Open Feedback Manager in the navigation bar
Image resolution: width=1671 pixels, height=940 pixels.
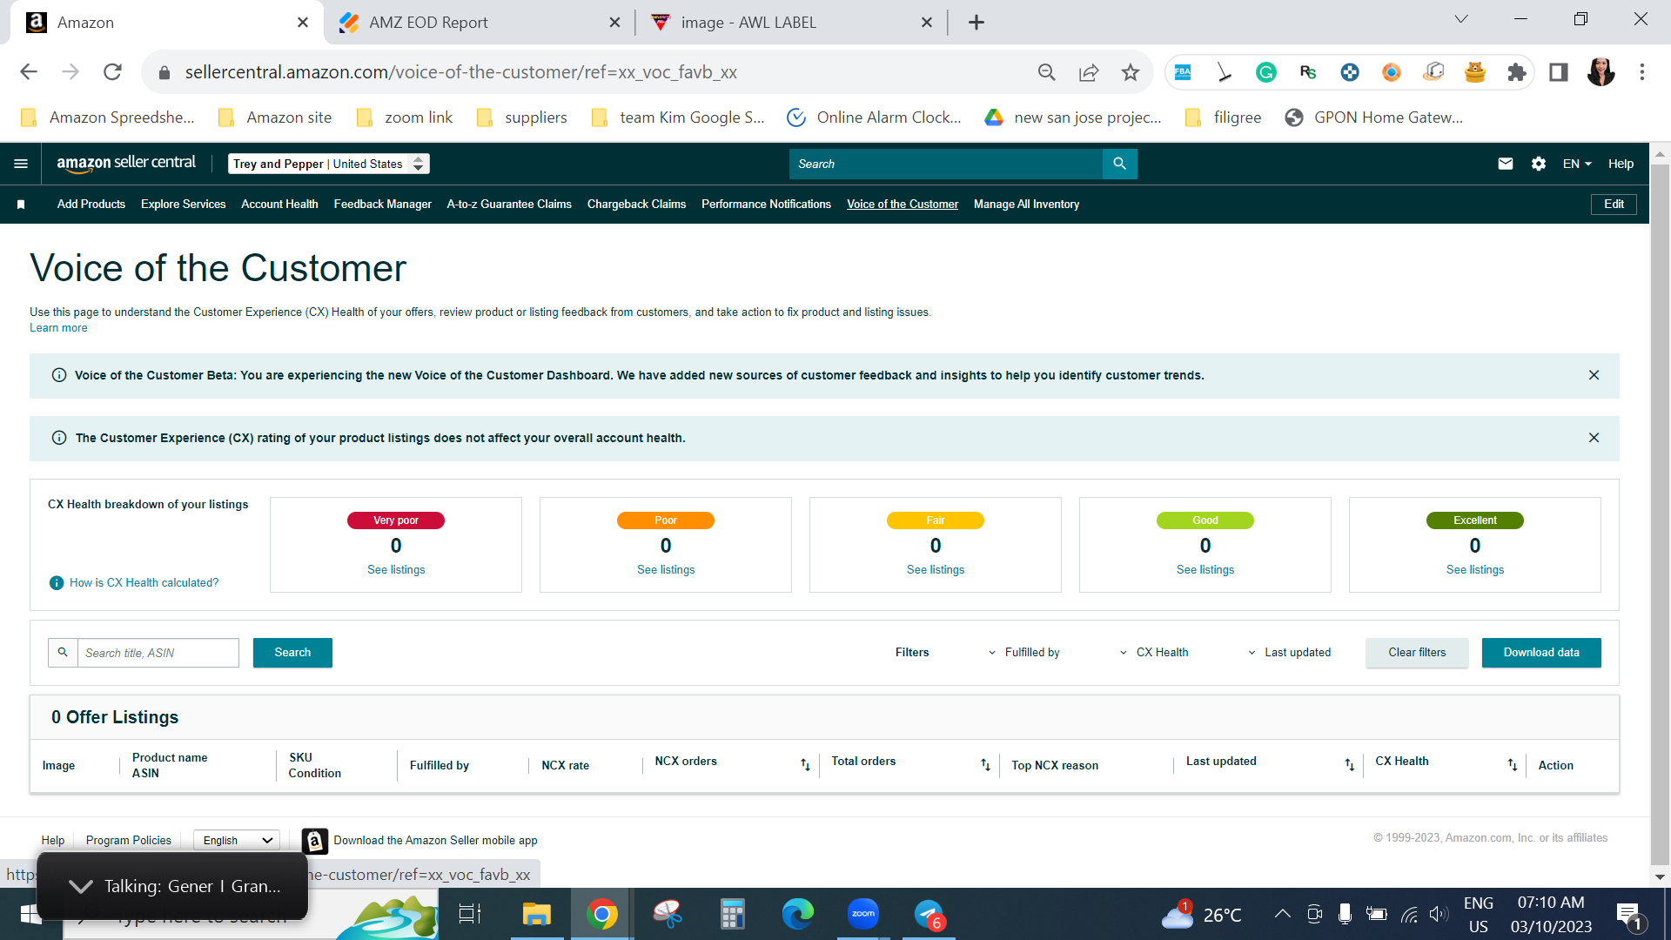click(383, 205)
